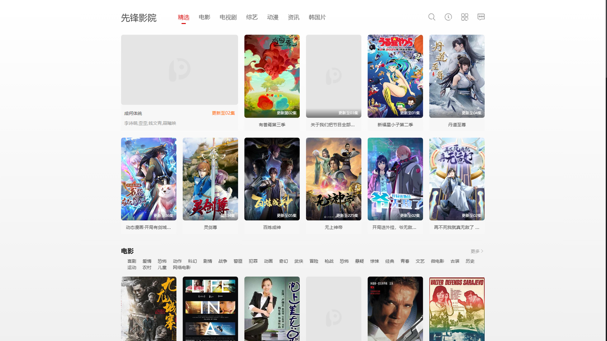This screenshot has width=607, height=341.
Task: Filter movies by 悬疑 genre
Action: point(360,261)
